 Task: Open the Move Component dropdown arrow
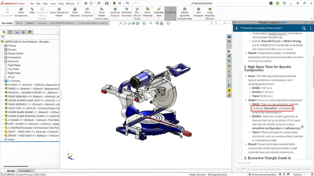(x=87, y=18)
